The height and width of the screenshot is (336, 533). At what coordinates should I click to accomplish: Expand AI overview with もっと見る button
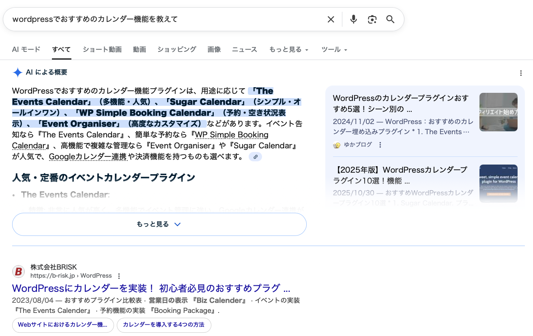click(x=159, y=224)
